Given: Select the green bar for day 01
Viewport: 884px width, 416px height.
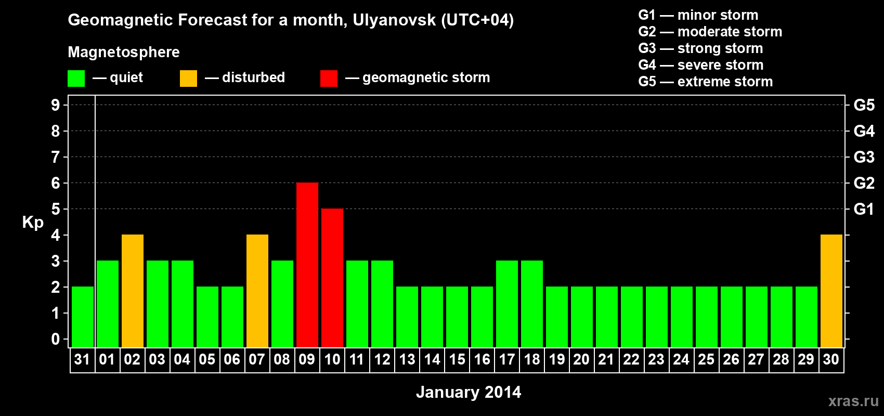Looking at the screenshot, I should (108, 304).
